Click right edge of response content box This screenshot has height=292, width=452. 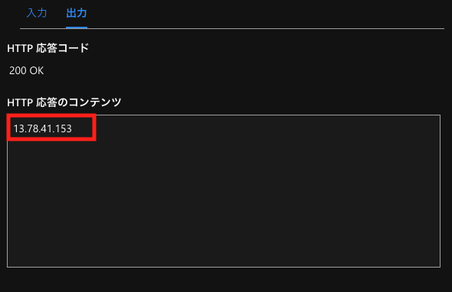[x=441, y=191]
